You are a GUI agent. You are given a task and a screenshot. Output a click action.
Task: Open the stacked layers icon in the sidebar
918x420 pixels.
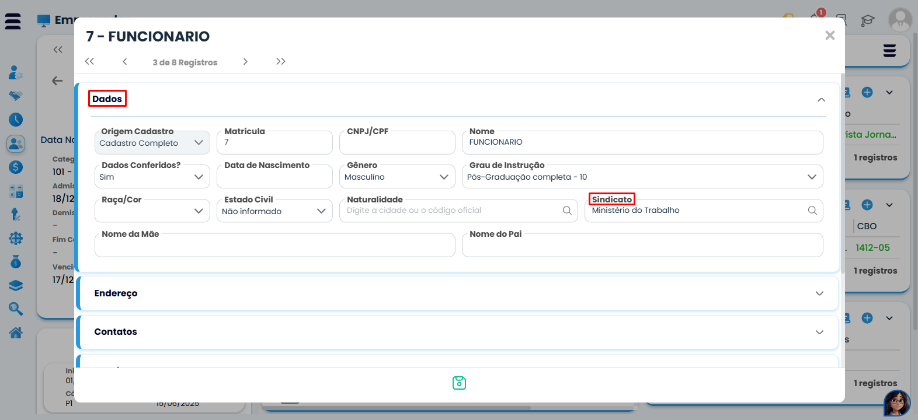click(x=16, y=285)
